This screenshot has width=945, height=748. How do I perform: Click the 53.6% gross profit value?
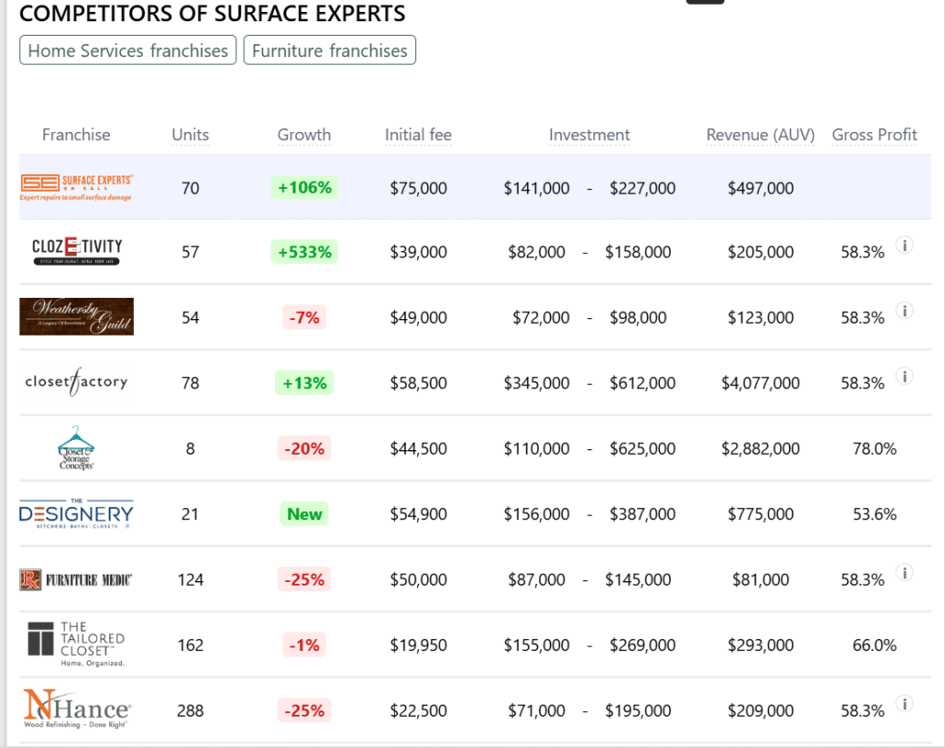click(875, 515)
